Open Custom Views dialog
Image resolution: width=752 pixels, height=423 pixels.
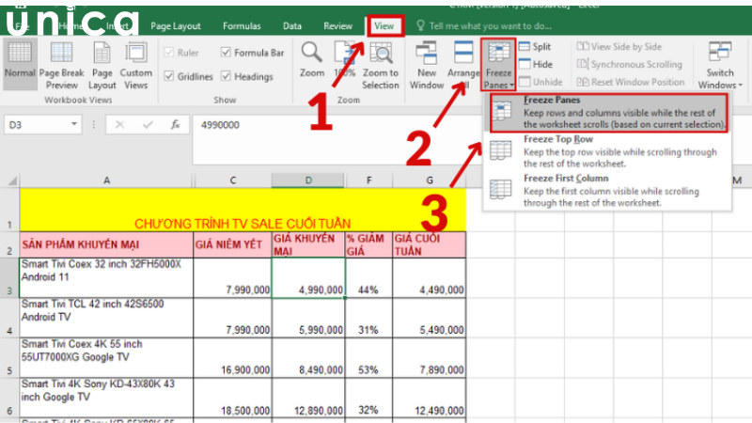(x=135, y=66)
